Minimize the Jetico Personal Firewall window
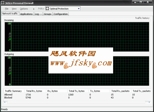This screenshot has height=112, width=154. [x=135, y=2]
